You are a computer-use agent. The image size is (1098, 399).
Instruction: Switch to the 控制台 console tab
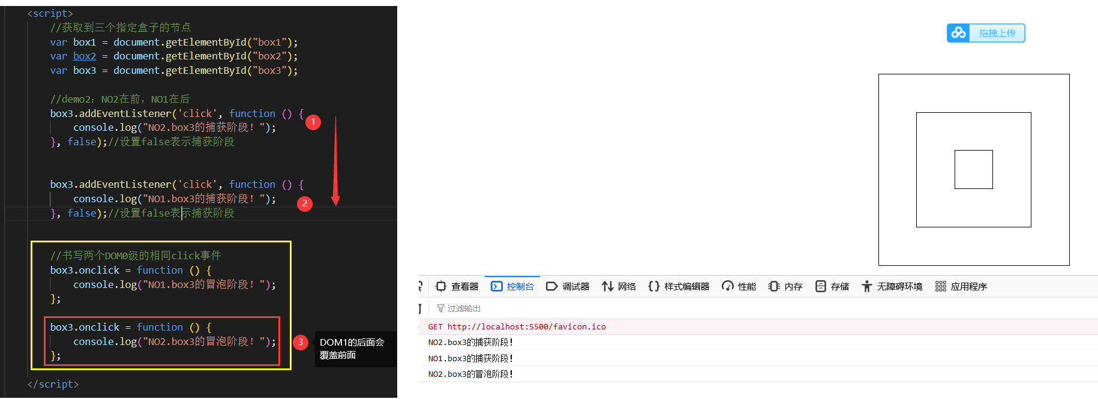pos(513,286)
